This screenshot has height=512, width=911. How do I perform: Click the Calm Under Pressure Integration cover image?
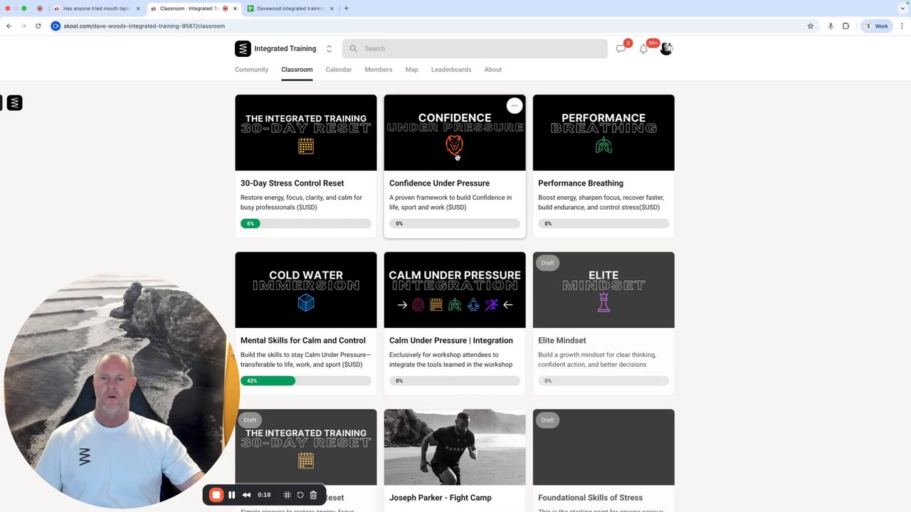(455, 290)
